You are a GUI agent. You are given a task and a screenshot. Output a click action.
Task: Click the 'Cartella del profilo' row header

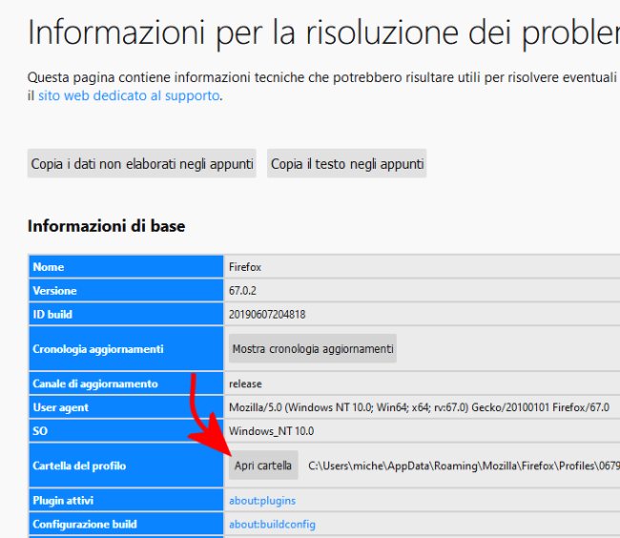click(x=126, y=466)
